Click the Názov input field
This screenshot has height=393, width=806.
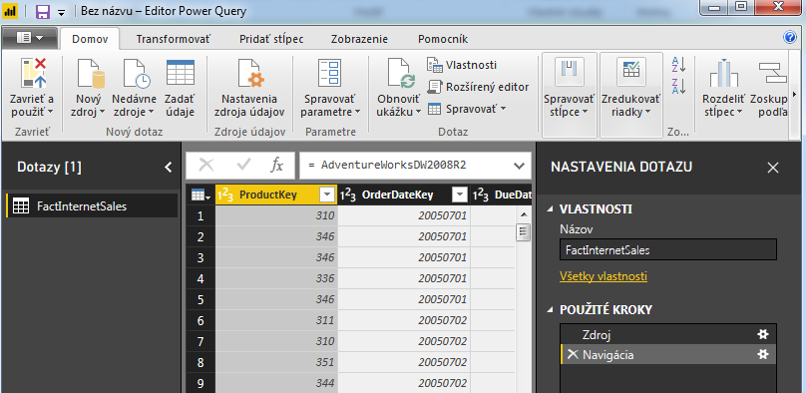(x=667, y=250)
